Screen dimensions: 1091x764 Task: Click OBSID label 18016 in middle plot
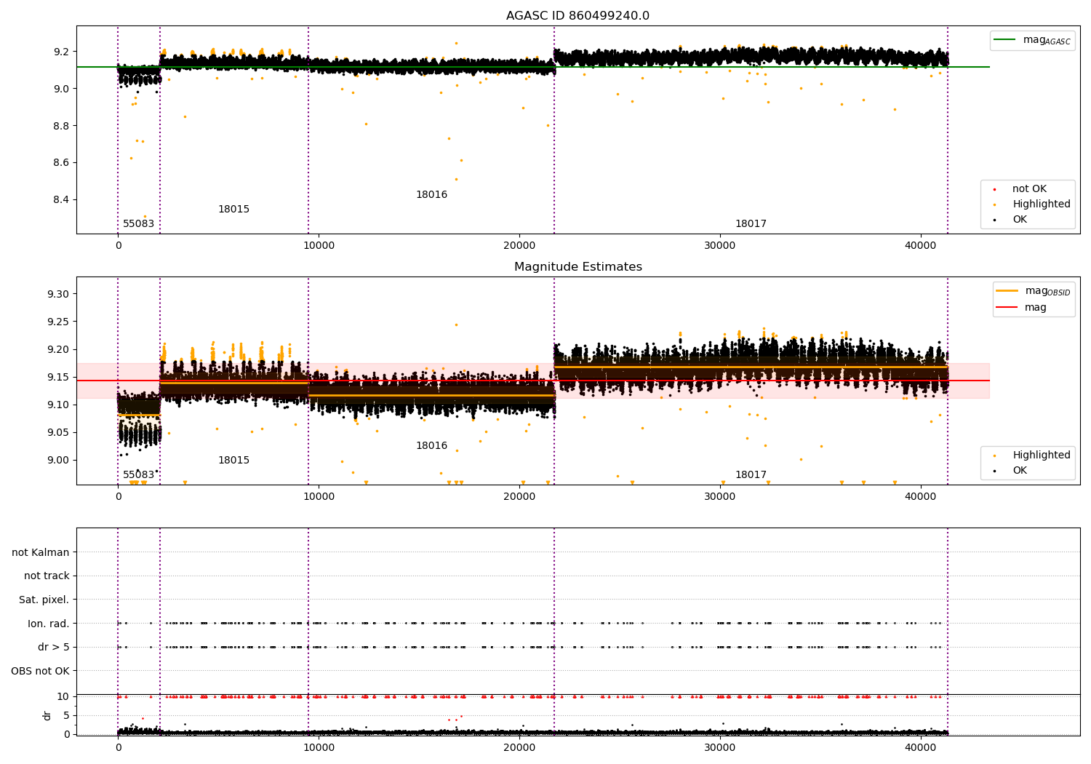tap(431, 446)
